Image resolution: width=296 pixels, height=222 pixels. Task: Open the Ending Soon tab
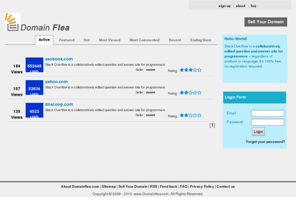201,40
